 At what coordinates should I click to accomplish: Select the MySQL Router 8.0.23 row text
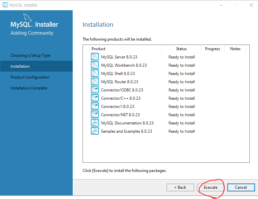[x=120, y=82]
